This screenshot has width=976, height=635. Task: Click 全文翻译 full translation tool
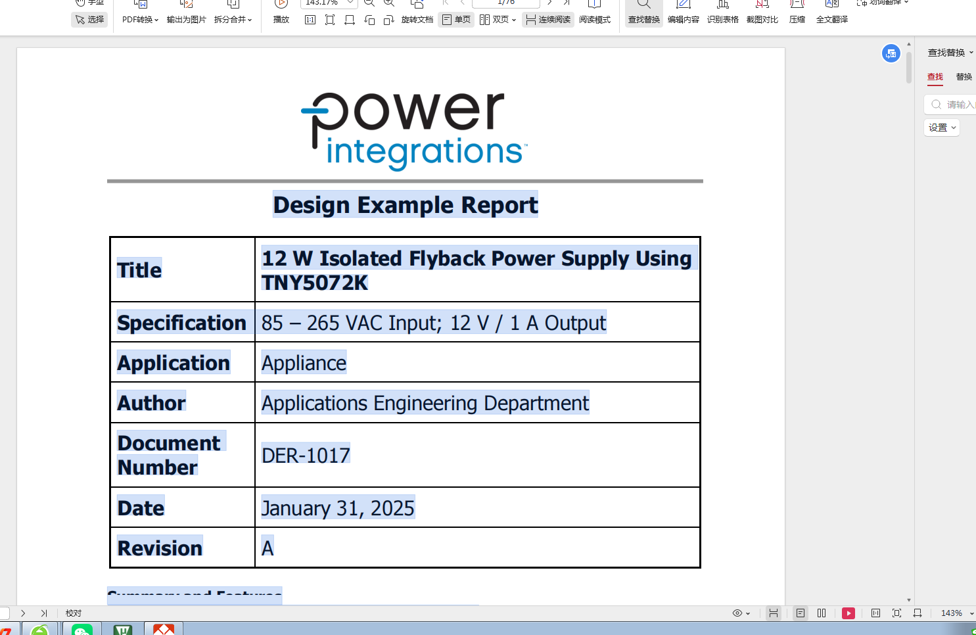[x=832, y=14]
